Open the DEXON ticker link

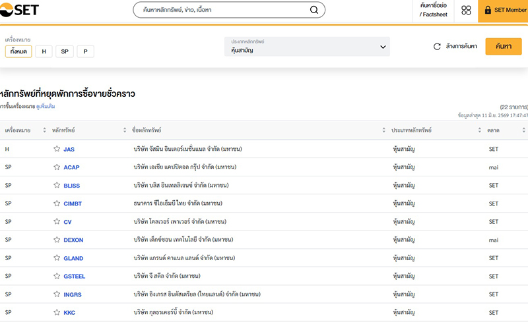pos(73,240)
